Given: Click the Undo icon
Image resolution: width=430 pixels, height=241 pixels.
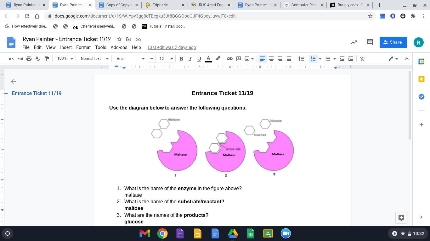Looking at the screenshot, I should tap(11, 59).
